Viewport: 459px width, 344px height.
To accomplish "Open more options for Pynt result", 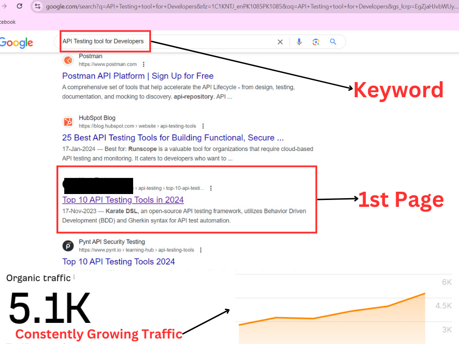I will pos(201,250).
